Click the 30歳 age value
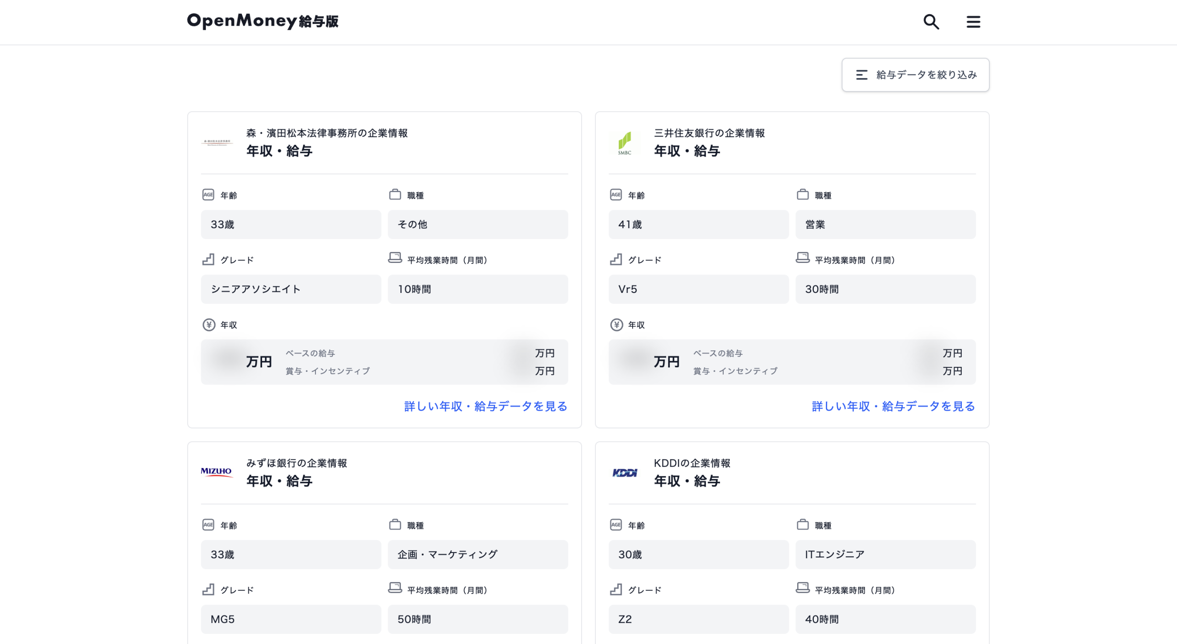 coord(699,554)
